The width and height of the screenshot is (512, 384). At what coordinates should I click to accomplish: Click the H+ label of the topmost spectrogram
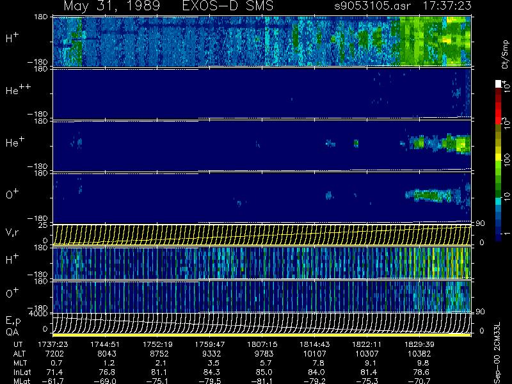12,38
